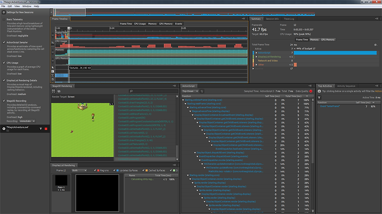
Task: Click the orange Other time bar
Action: (x=296, y=64)
